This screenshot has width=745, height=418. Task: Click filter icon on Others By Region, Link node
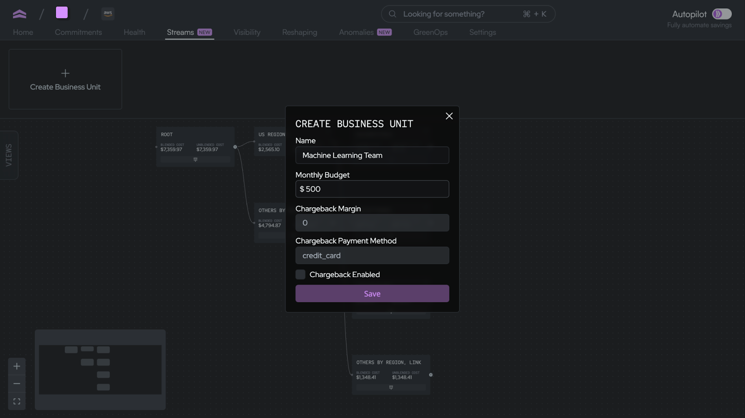point(391,387)
